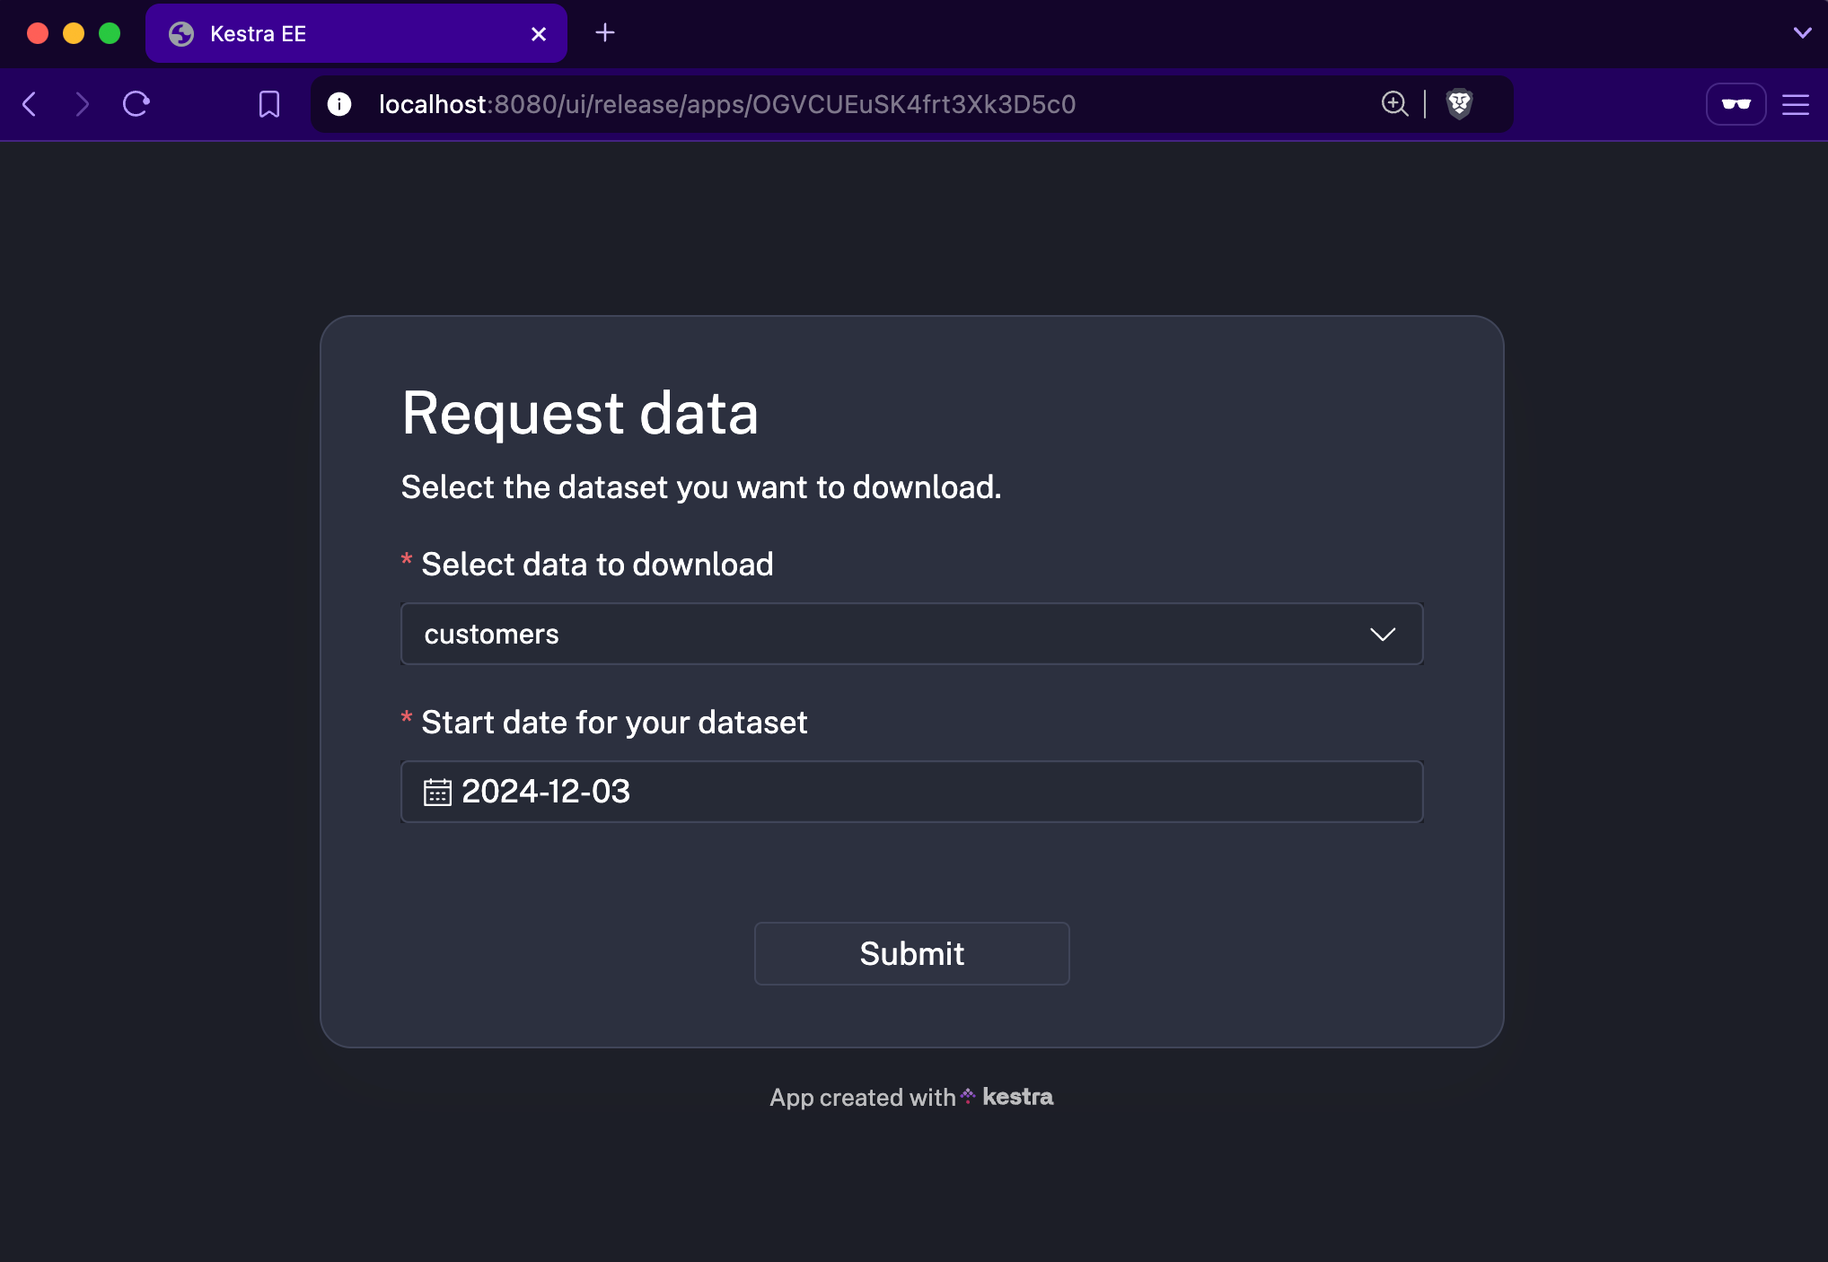Screen dimensions: 1828x1262
Task: Expand the customers dropdown arrow
Action: pos(1383,635)
